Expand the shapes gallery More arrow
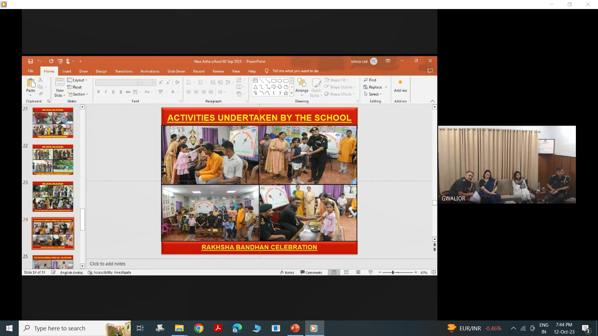This screenshot has width=598, height=336. pyautogui.click(x=292, y=93)
